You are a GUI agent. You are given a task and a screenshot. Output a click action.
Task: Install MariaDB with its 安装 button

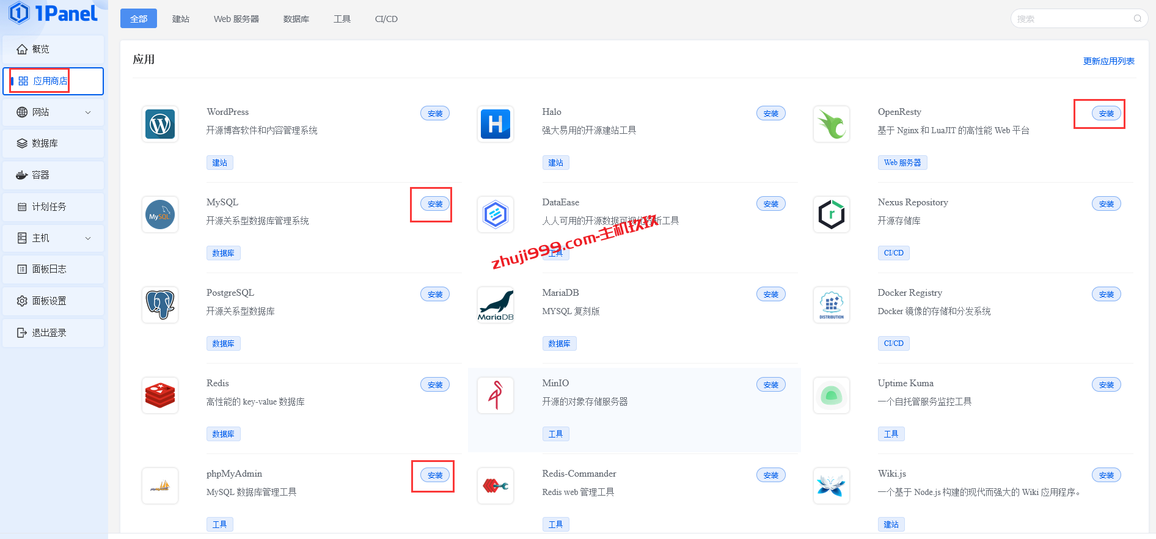[771, 294]
